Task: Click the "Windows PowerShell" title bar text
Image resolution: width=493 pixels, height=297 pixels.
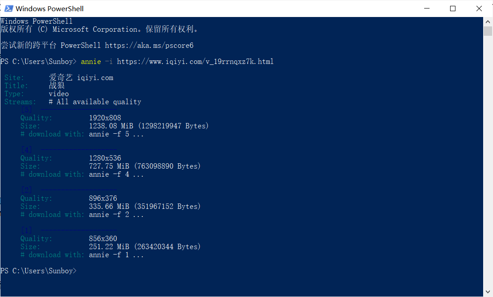Action: [50, 8]
